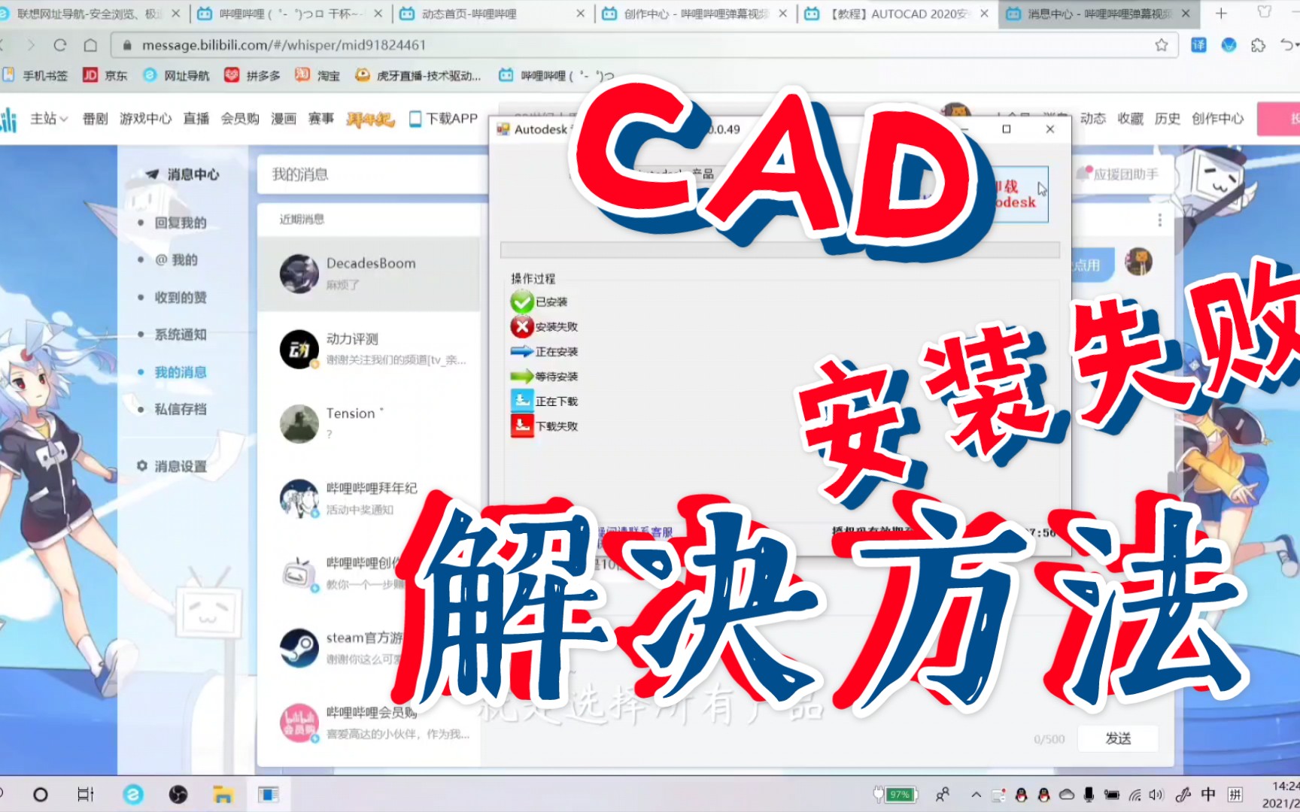Expand the 主站 navigation dropdown
This screenshot has width=1300, height=812.
(x=49, y=118)
